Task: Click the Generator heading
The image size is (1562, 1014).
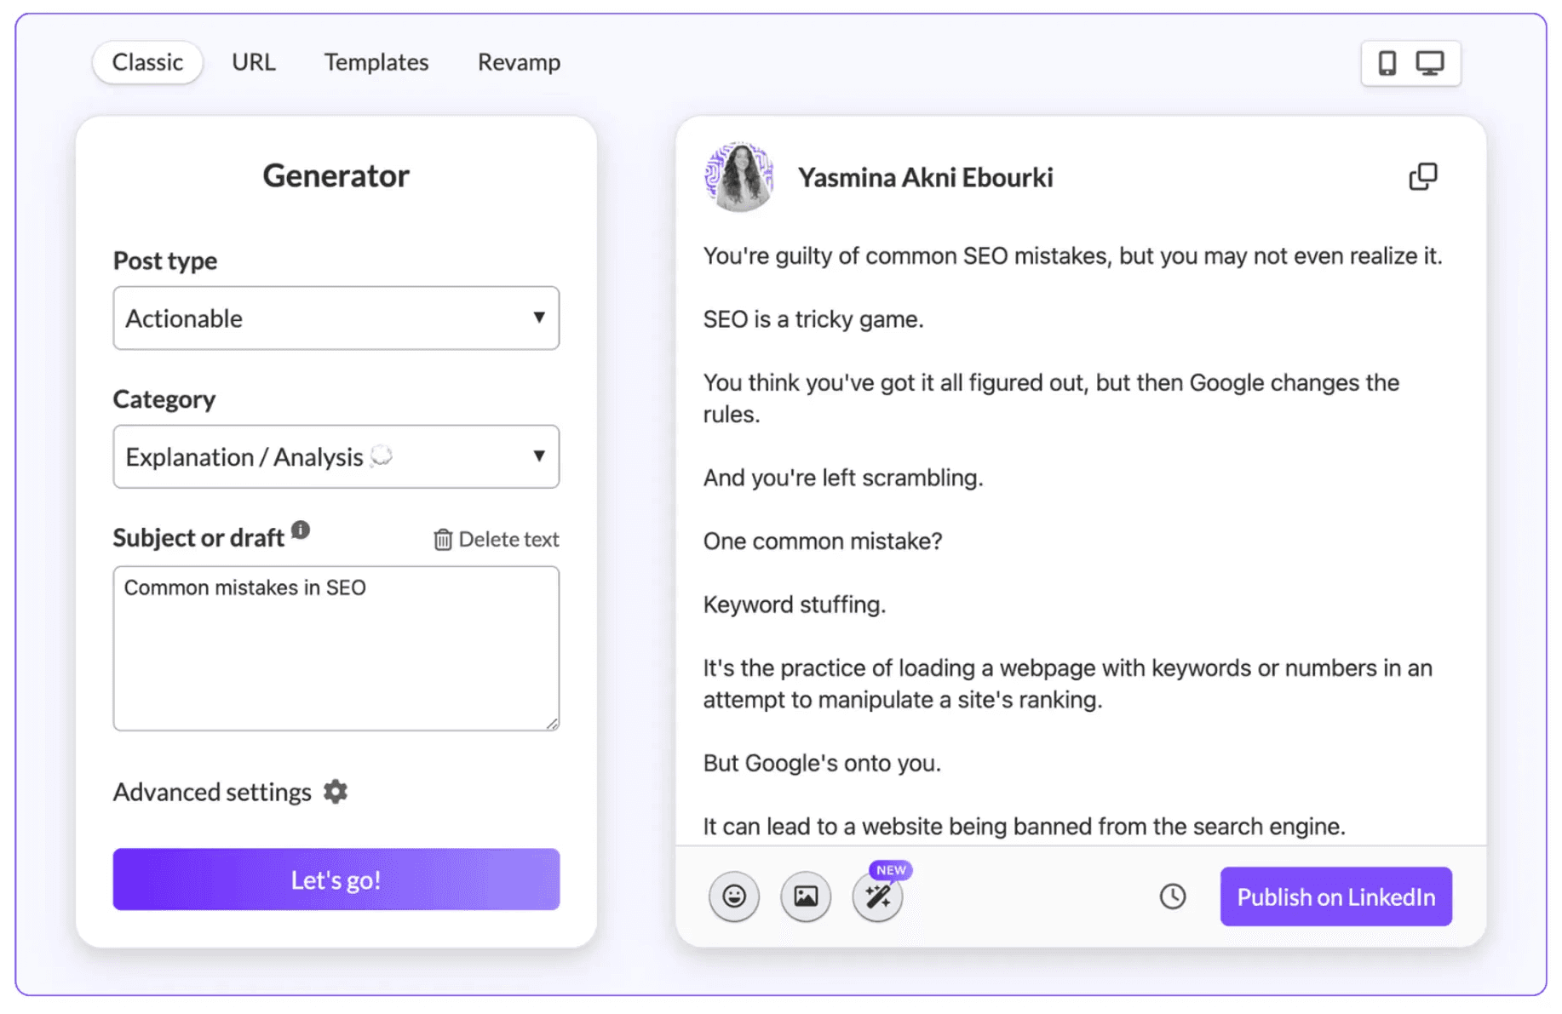Action: pyautogui.click(x=336, y=175)
